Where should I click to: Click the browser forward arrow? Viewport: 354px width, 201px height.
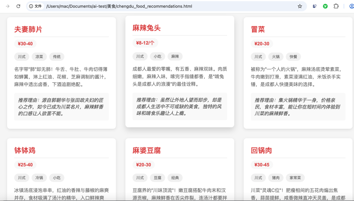(8, 6)
